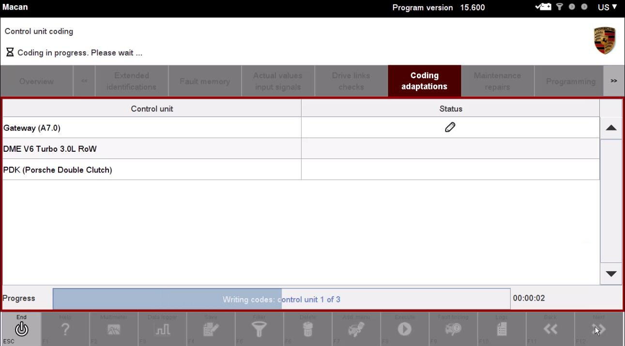The height and width of the screenshot is (346, 625).
Task: Go to Next with the double-right arrows
Action: click(599, 329)
